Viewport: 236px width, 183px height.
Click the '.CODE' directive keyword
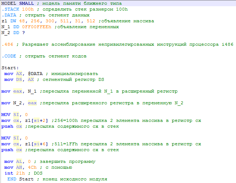point(9,56)
